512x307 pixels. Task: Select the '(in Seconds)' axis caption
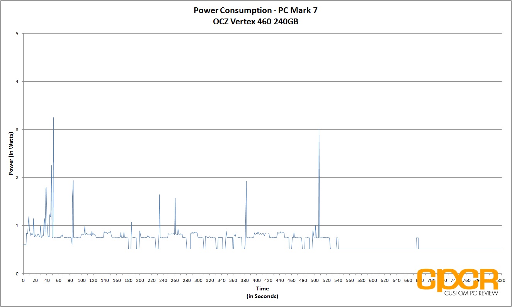262,296
